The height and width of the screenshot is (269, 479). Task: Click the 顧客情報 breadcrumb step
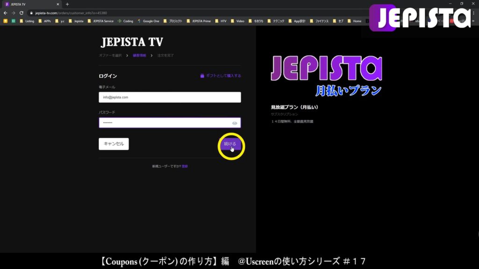(x=139, y=56)
